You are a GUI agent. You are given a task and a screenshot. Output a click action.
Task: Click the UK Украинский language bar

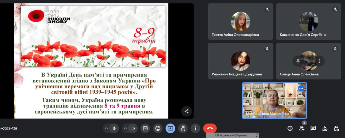(233, 135)
